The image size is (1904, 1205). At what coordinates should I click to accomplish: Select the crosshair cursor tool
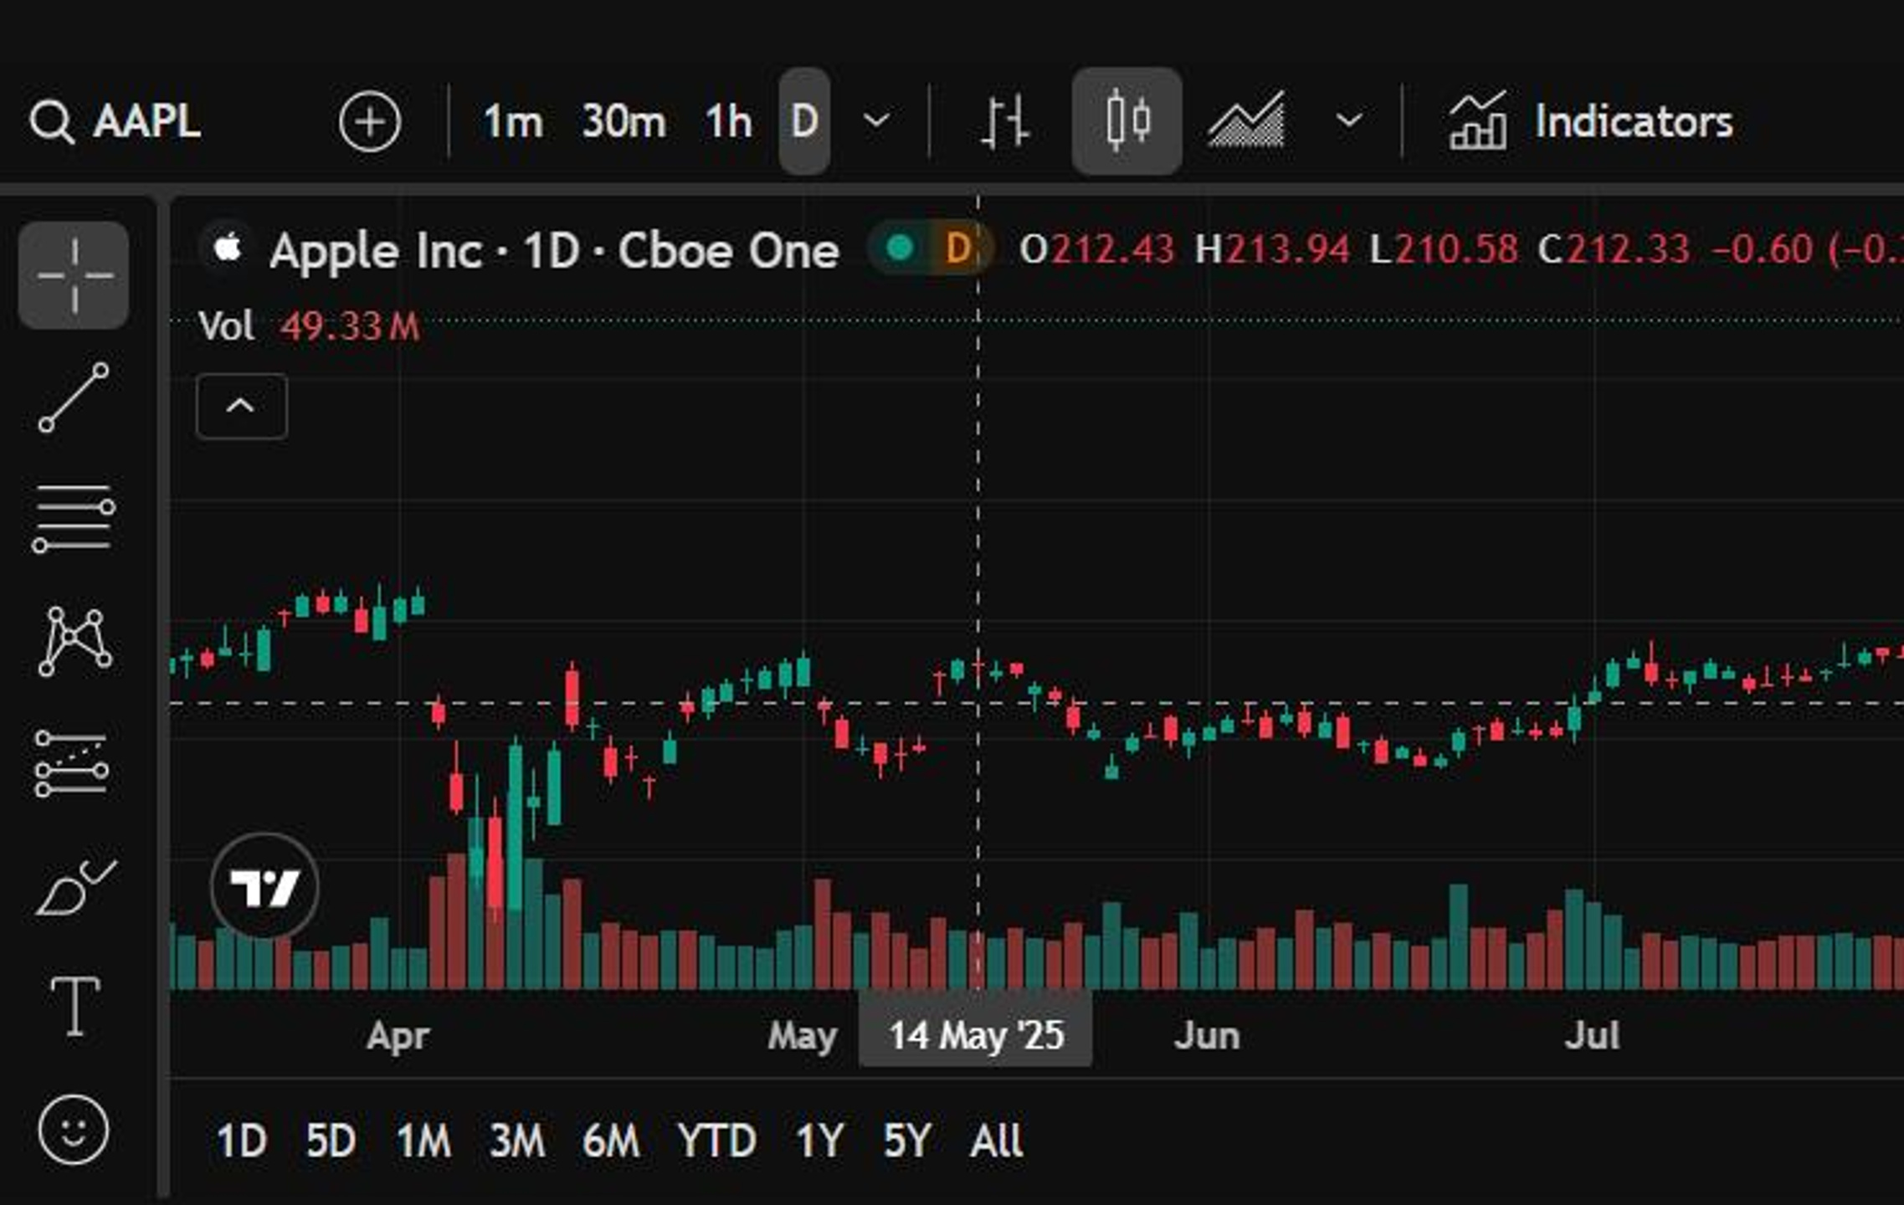(74, 275)
